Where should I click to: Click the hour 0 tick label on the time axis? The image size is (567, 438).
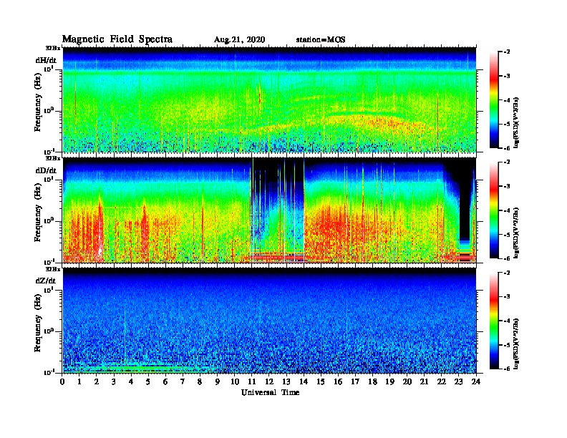point(62,381)
